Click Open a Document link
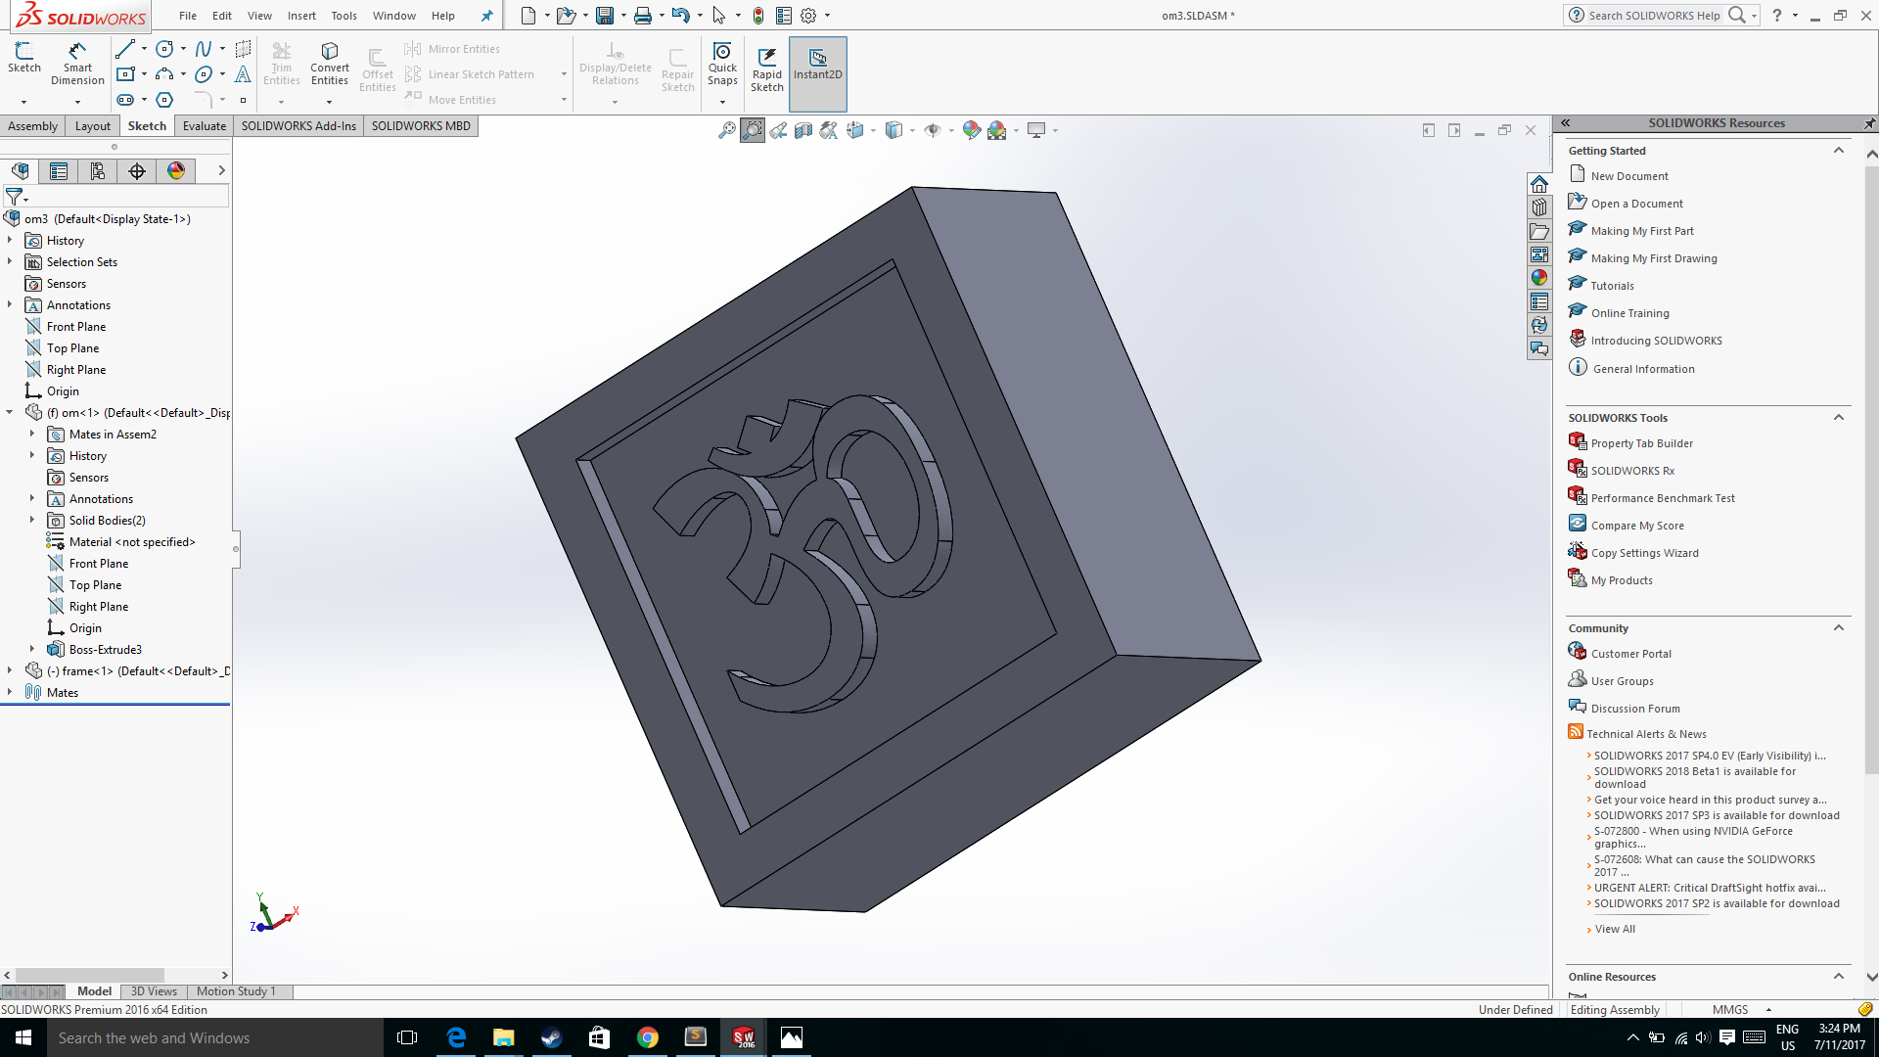 [x=1637, y=204]
